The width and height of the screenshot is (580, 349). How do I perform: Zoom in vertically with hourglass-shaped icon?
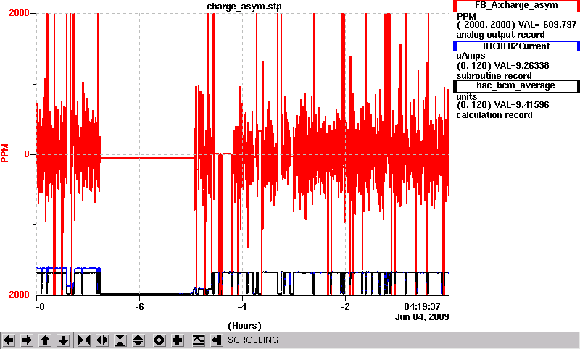(120, 340)
